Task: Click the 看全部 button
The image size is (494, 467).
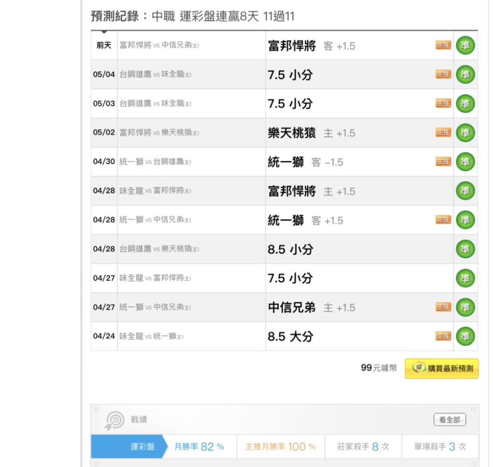Action: point(450,420)
